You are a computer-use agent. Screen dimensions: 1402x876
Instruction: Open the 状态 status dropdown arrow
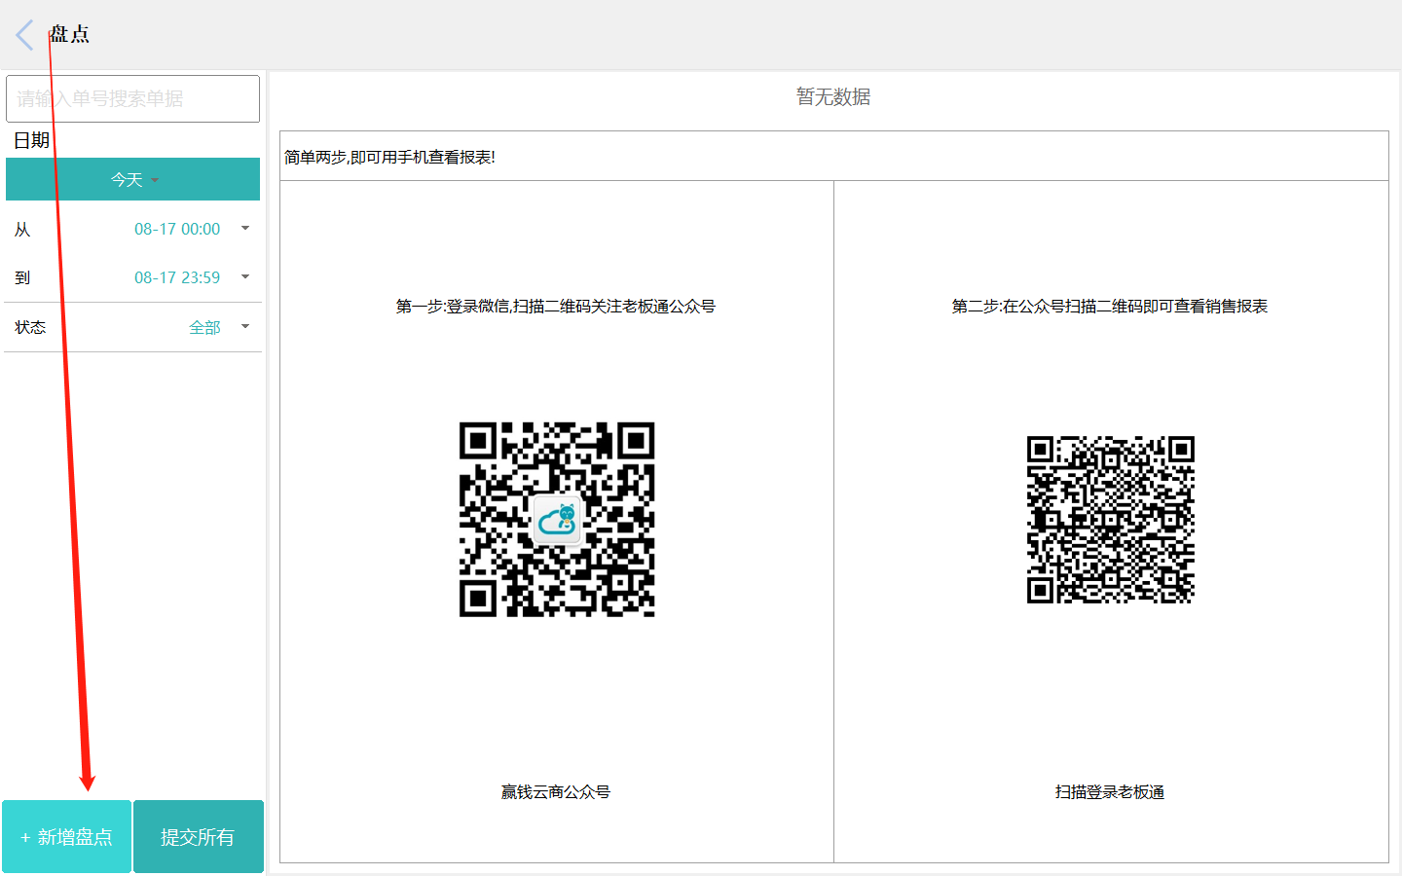[245, 327]
